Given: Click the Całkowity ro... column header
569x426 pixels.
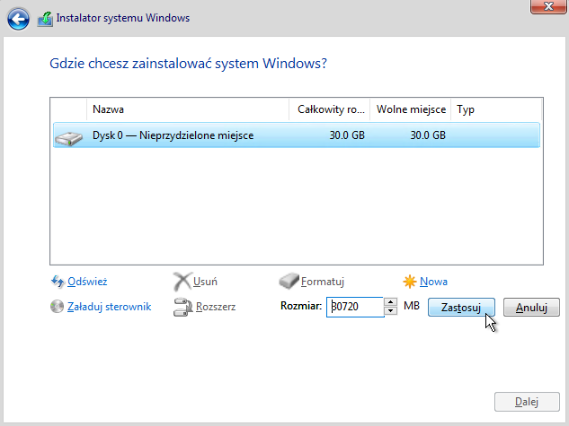Looking at the screenshot, I should click(x=330, y=109).
